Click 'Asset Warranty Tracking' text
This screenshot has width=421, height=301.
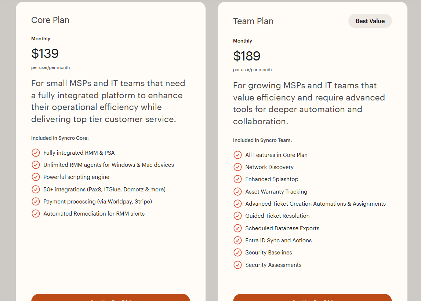(x=276, y=191)
